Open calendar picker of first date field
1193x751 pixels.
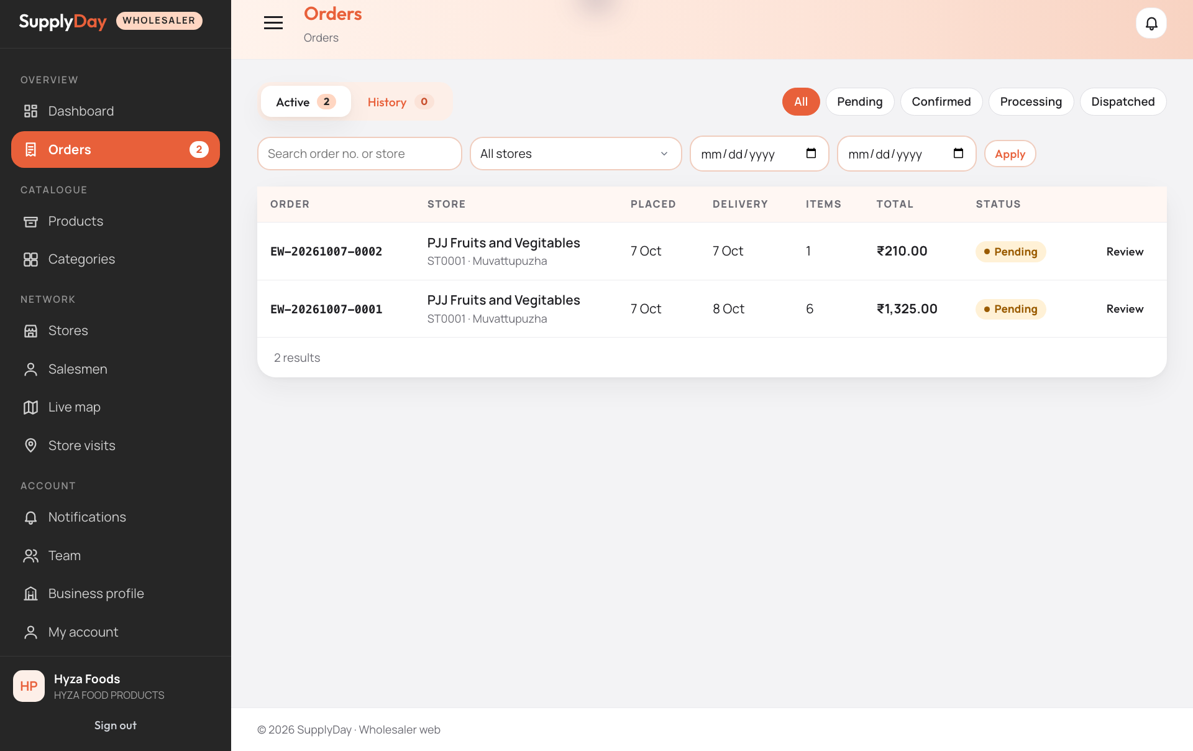[x=811, y=154]
